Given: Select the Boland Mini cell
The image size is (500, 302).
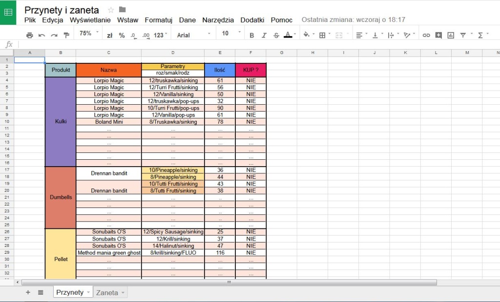Looking at the screenshot, I should (109, 122).
